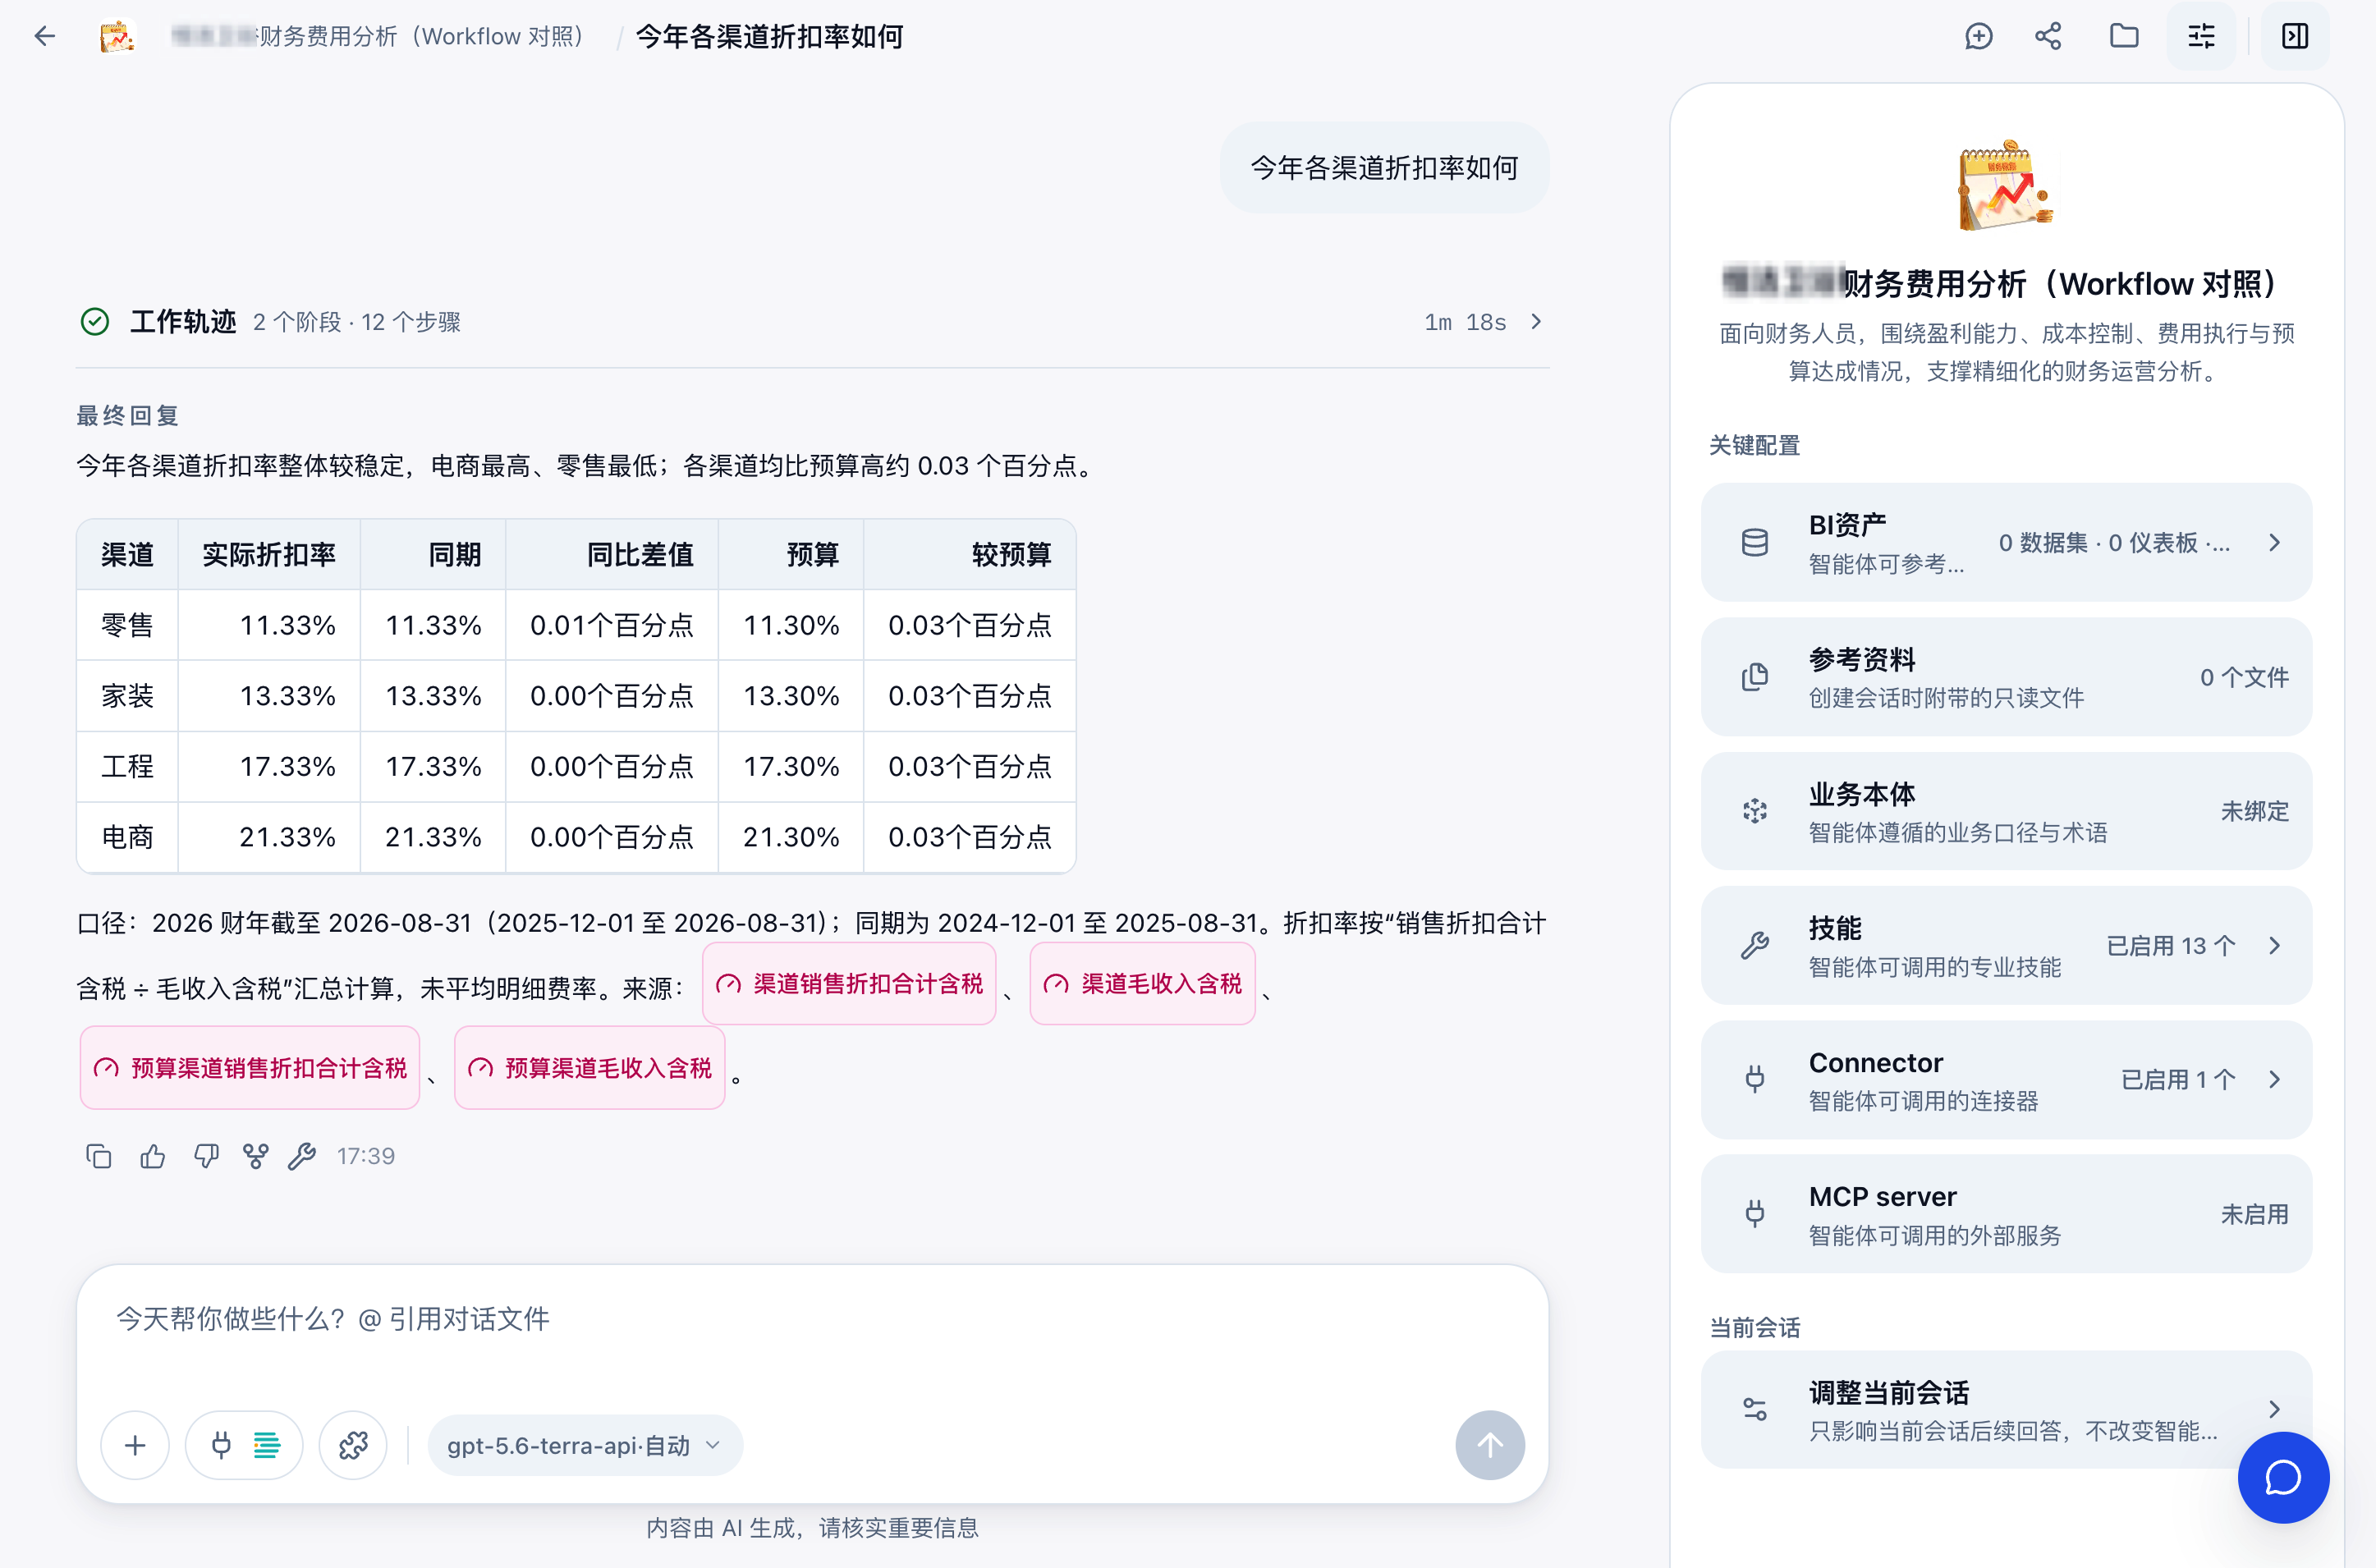Expand the BI资产 configuration card
The width and height of the screenshot is (2376, 1568).
(2006, 542)
